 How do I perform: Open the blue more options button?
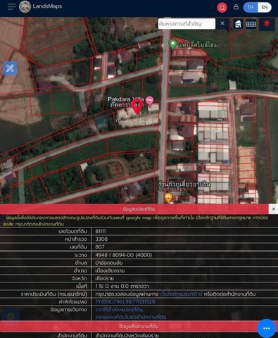click(266, 328)
